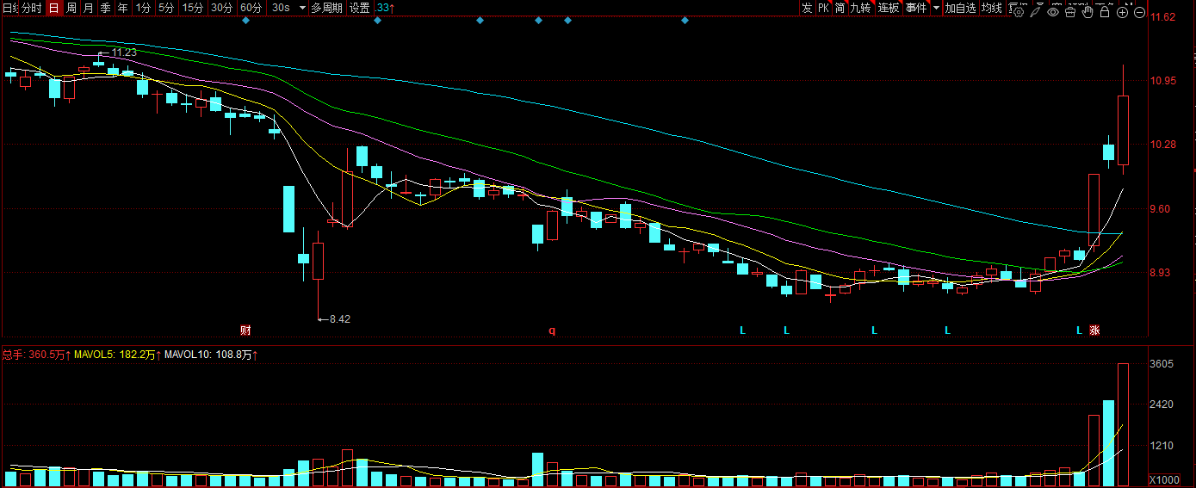The image size is (1196, 488).
Task: Switch to the 5分 minute chart
Action: [x=165, y=8]
